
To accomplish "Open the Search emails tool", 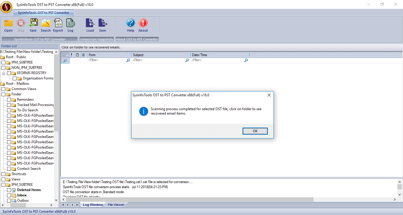I will (46, 23).
